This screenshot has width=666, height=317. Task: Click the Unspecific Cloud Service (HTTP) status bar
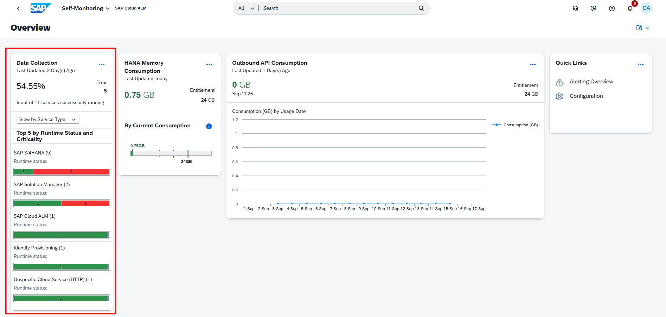[x=62, y=298]
